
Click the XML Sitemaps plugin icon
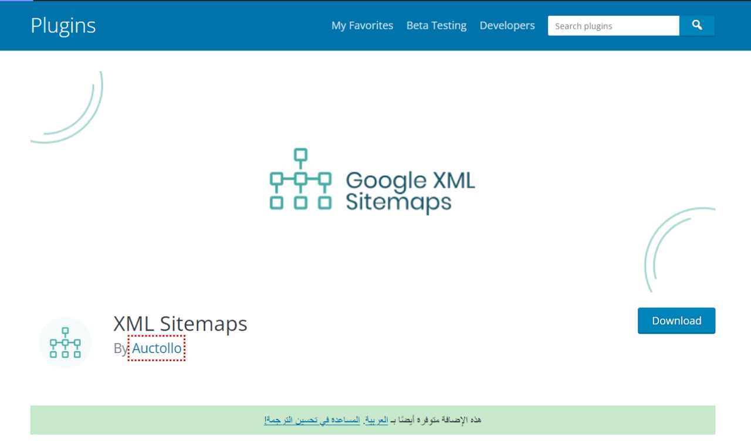click(x=65, y=342)
